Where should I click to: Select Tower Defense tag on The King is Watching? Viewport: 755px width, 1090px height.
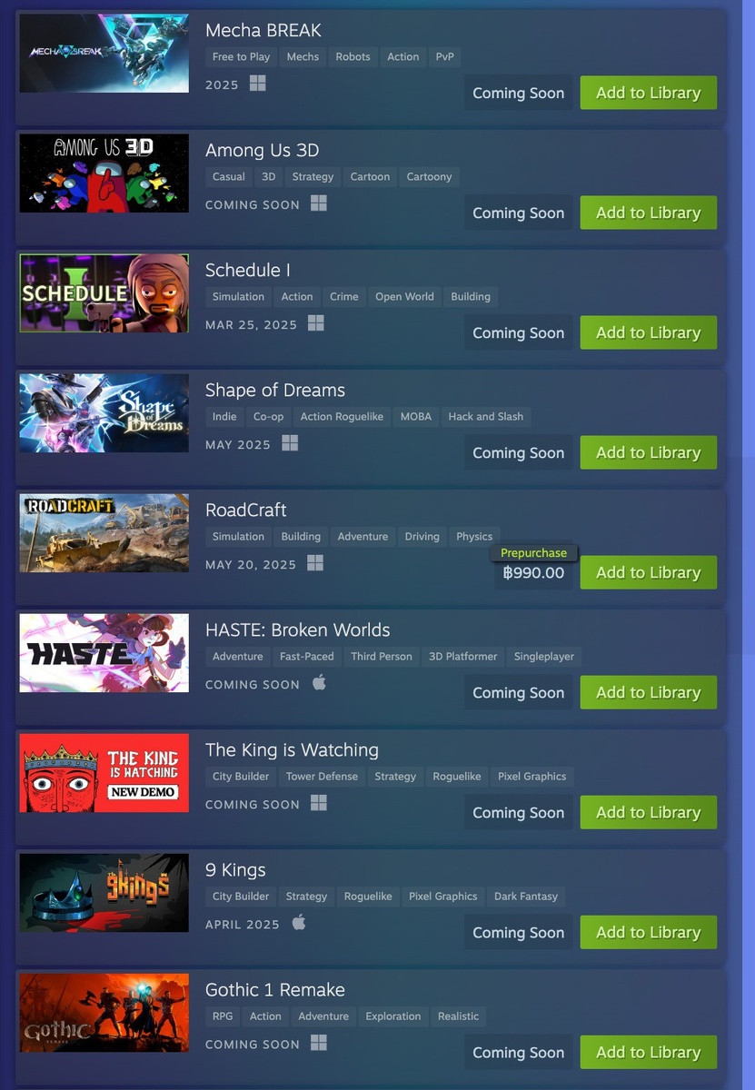pyautogui.click(x=323, y=776)
